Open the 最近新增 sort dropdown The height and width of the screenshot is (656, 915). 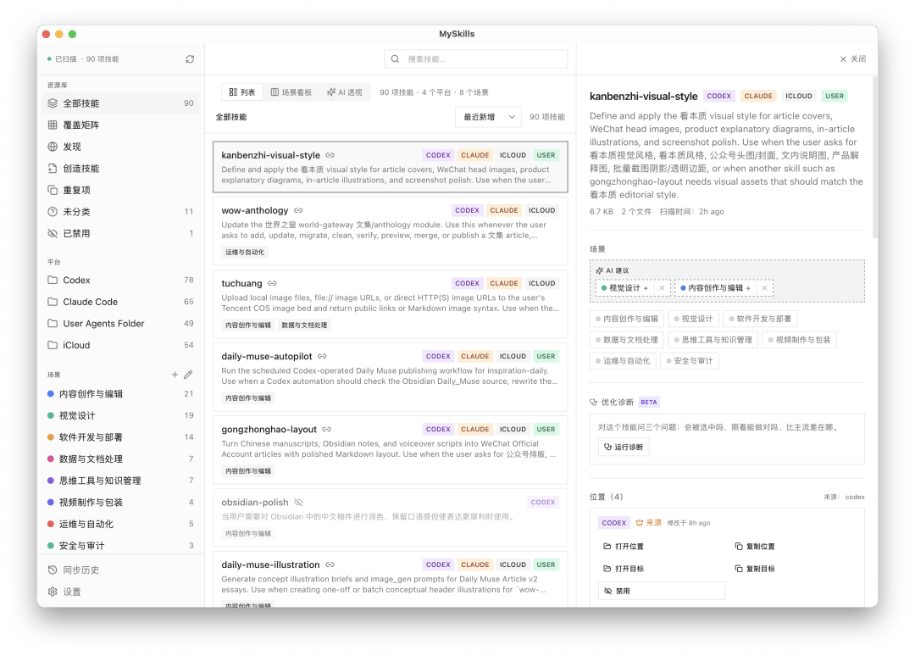[x=488, y=117]
